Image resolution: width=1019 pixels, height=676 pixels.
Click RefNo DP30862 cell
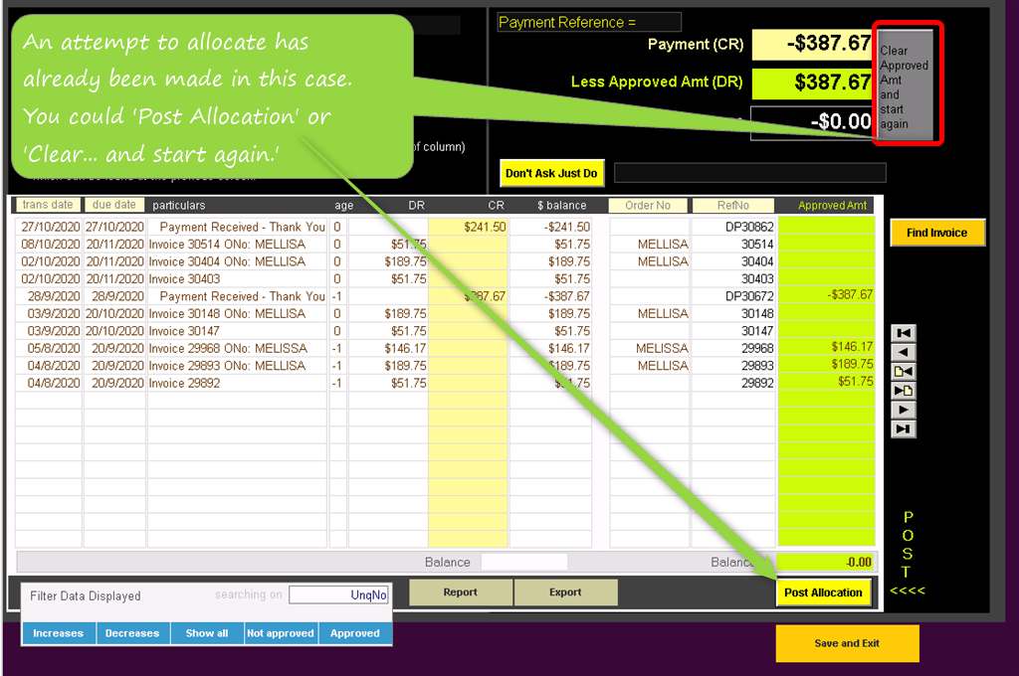(x=733, y=227)
